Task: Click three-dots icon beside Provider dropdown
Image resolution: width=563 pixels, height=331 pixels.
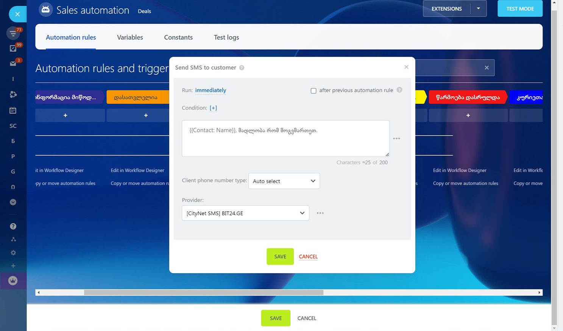Action: pyautogui.click(x=320, y=213)
